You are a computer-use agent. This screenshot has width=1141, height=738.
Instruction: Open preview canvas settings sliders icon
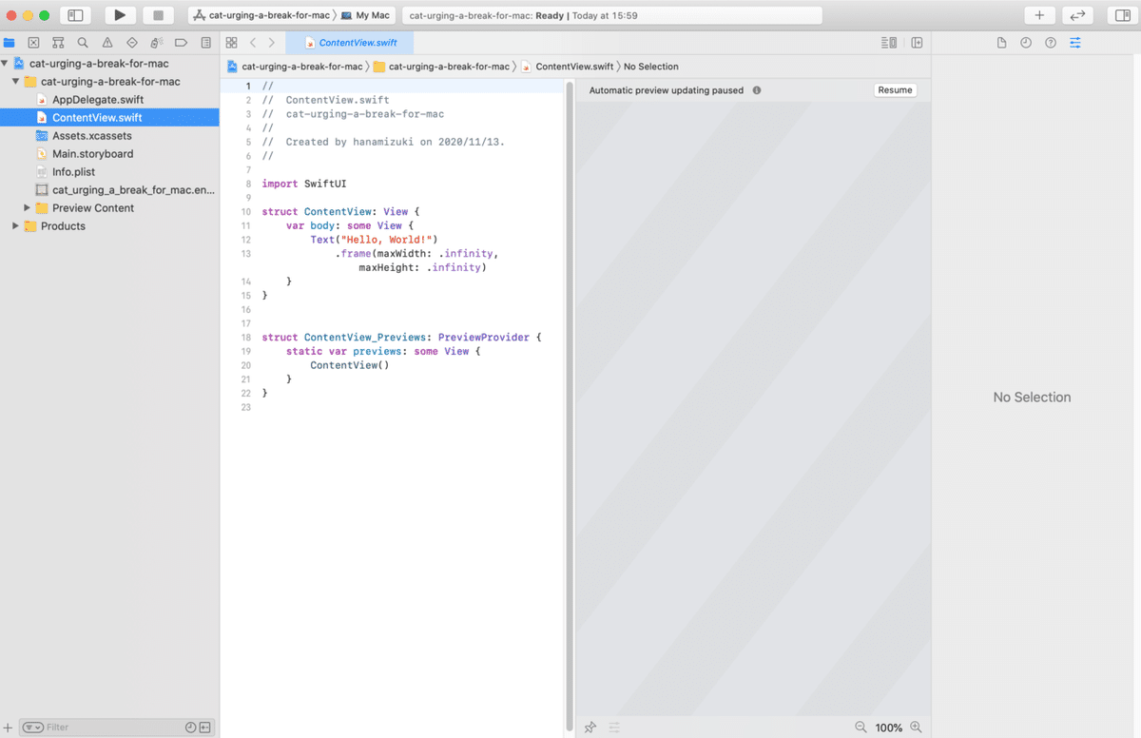(x=614, y=728)
